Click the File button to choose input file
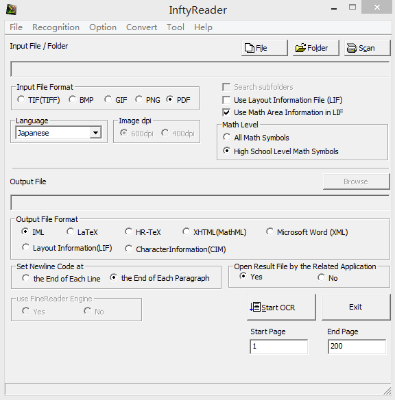395x400 pixels. pyautogui.click(x=265, y=48)
